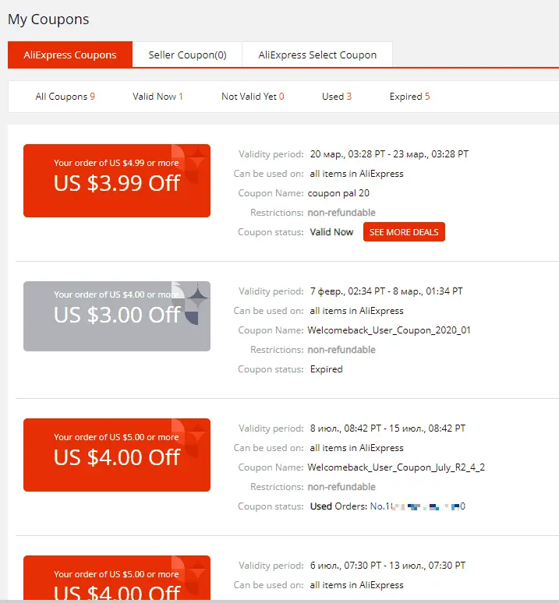
Task: Show Expired coupons list
Action: coord(410,97)
